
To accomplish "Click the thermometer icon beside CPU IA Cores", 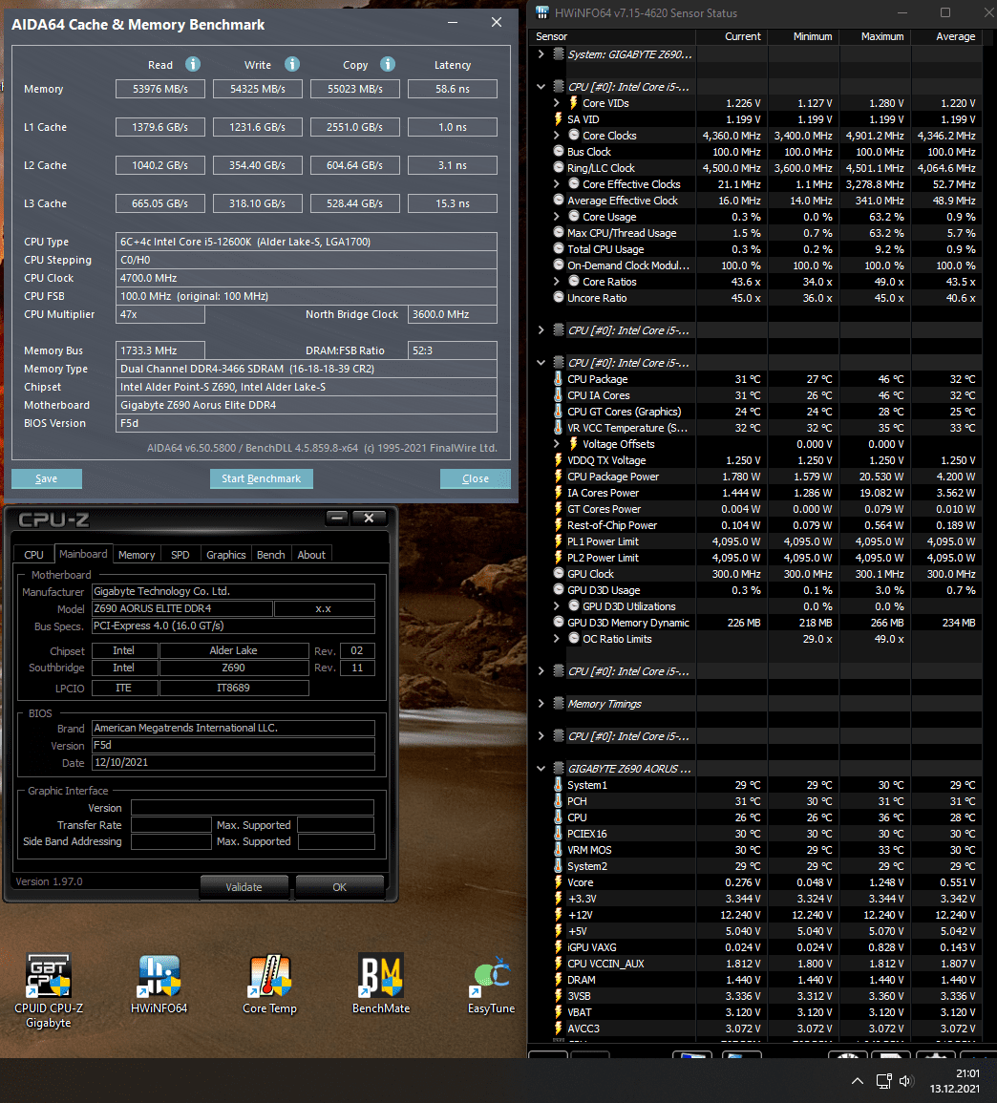I will click(x=559, y=394).
